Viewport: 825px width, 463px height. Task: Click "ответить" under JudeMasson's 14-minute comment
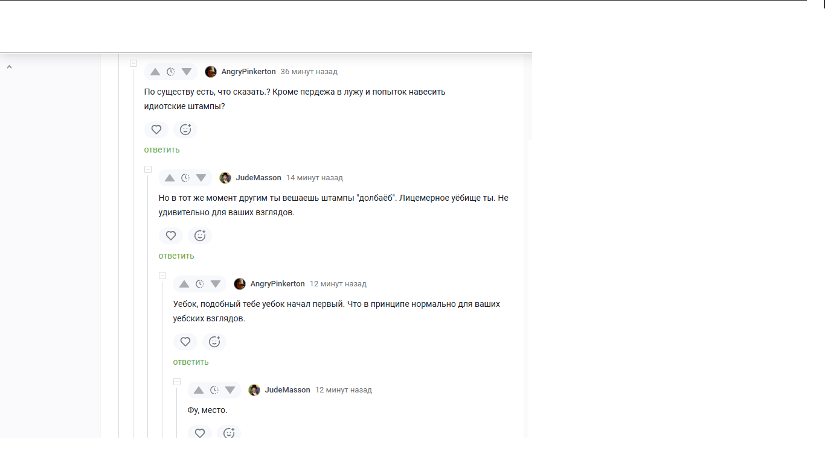(x=176, y=256)
